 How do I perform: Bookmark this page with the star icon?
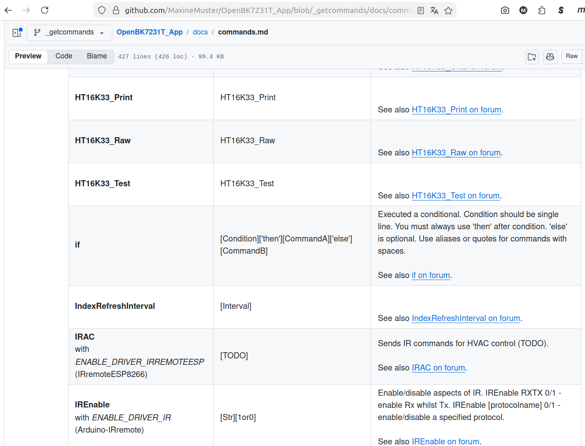click(448, 11)
